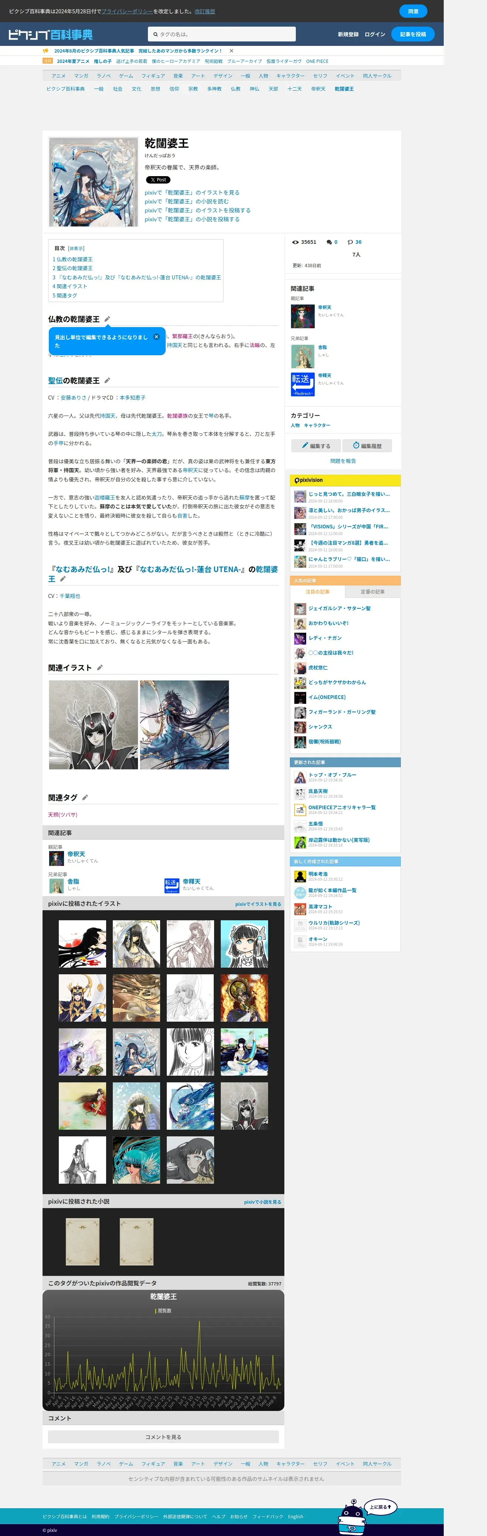The image size is (487, 1536).
Task: Open the 仏教 breadcrumb link
Action: pyautogui.click(x=236, y=89)
